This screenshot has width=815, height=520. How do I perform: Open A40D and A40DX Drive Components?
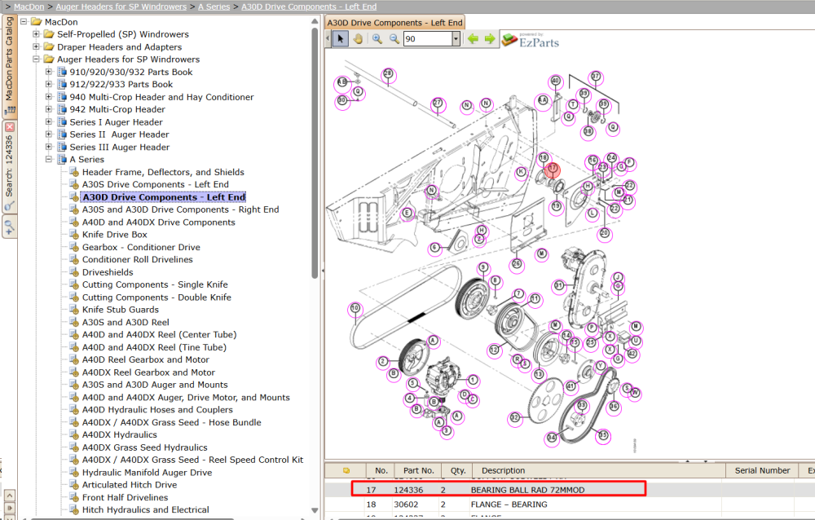(x=159, y=222)
